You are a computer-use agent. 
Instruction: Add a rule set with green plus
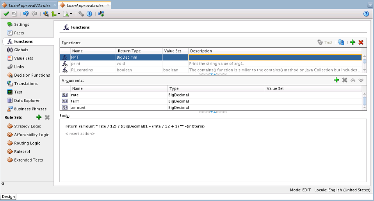tap(39, 117)
